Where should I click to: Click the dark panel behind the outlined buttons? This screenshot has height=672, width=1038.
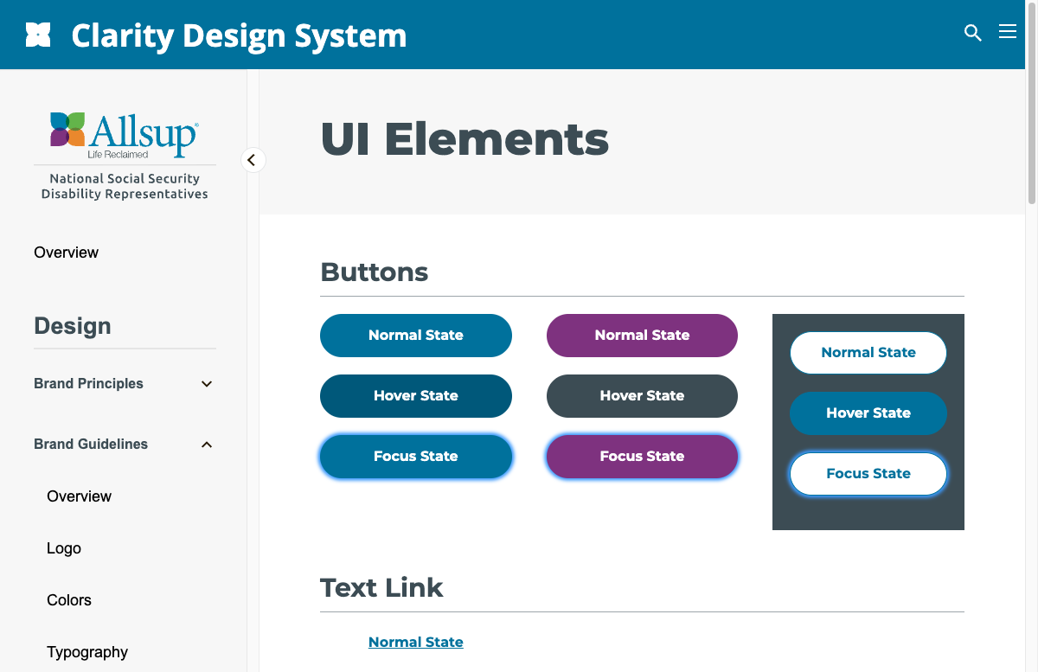[868, 515]
